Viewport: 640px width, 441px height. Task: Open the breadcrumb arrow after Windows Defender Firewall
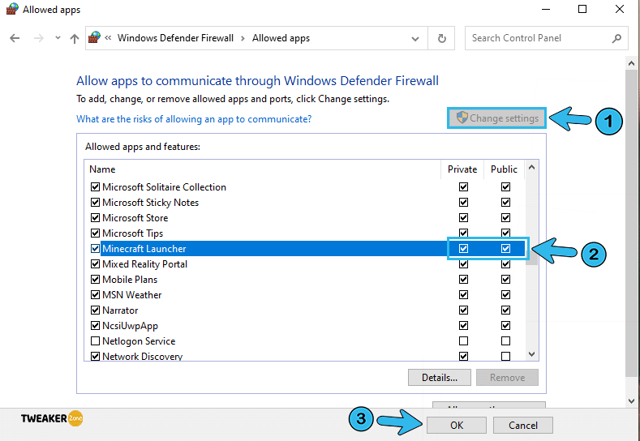[x=243, y=38]
